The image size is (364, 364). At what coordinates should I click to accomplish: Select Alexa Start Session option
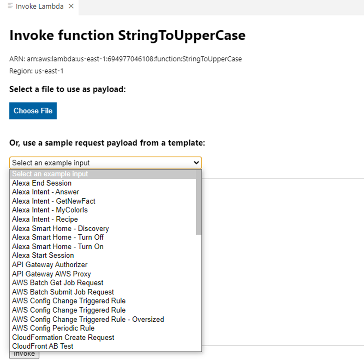coord(103,255)
